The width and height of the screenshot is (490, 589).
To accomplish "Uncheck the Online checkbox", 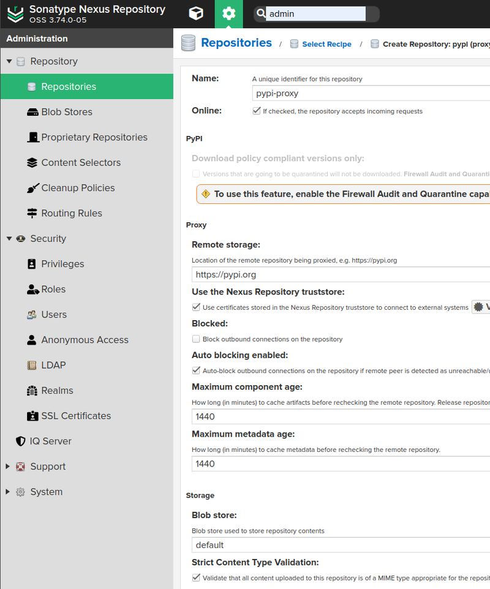I will (257, 111).
